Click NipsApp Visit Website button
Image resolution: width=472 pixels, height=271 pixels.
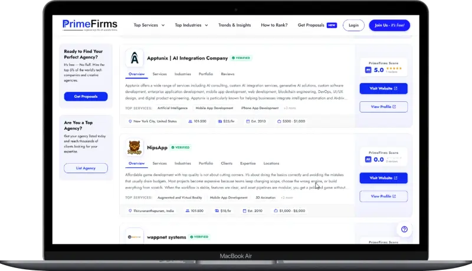[x=383, y=178]
